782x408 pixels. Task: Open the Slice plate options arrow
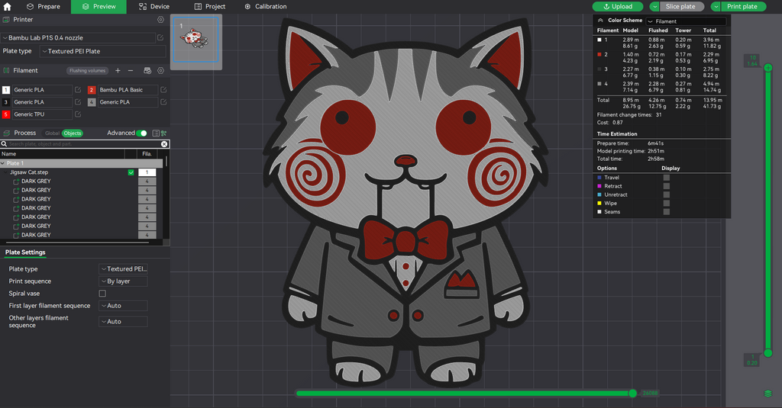coord(654,6)
